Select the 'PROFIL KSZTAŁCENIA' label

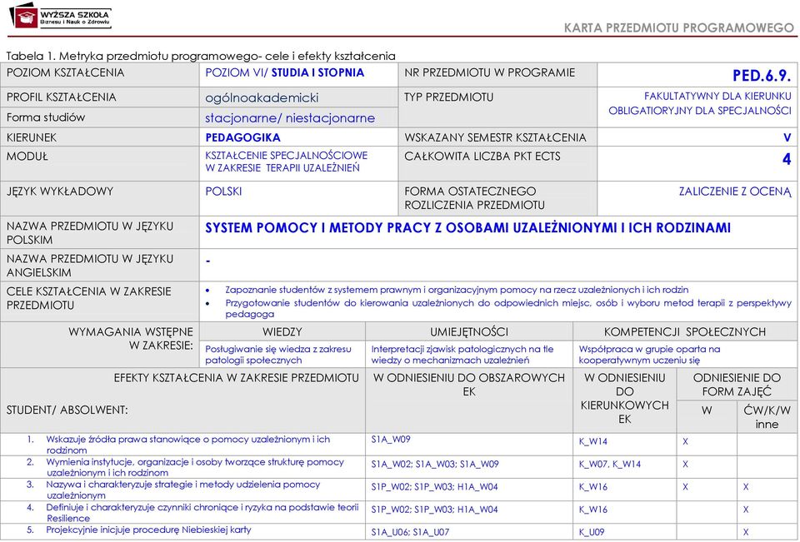[61, 97]
